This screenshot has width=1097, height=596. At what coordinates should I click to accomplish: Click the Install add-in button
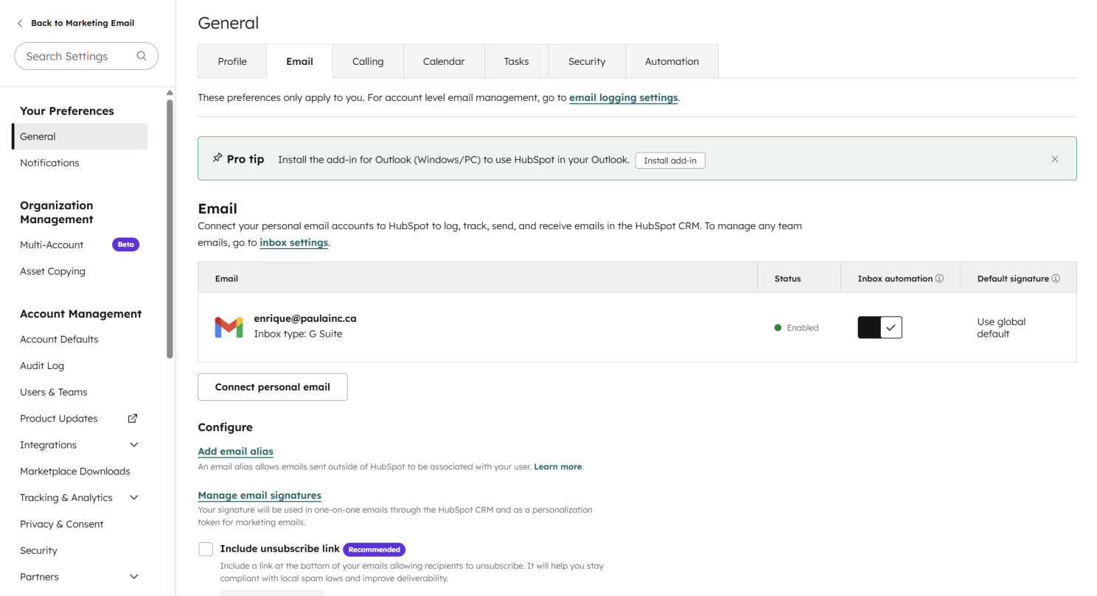tap(670, 160)
